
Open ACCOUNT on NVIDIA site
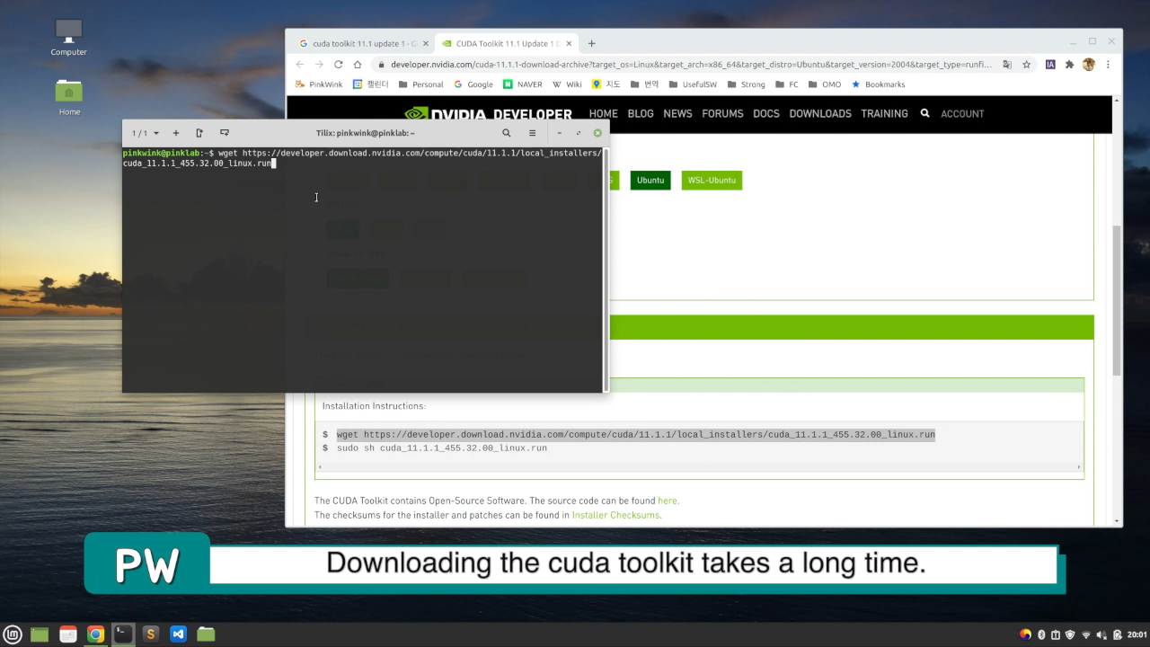click(x=962, y=114)
